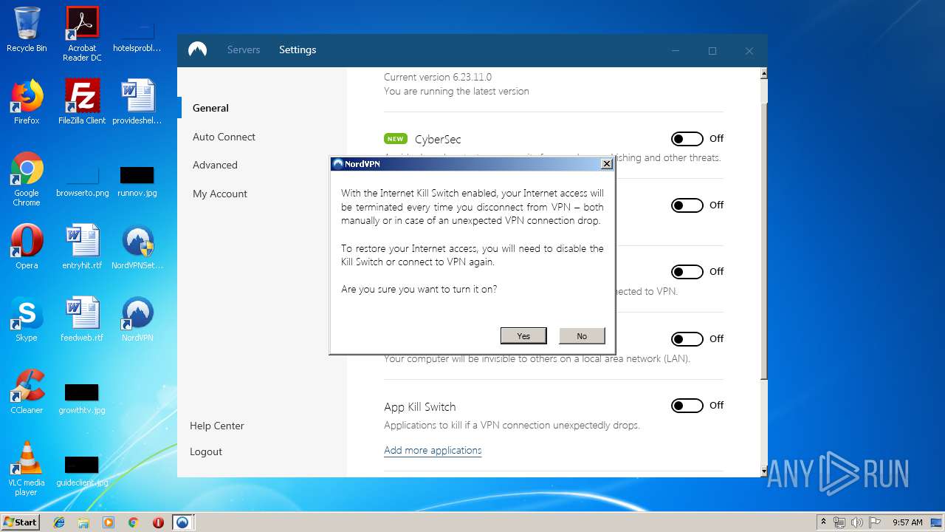Open Windows Explorer from the taskbar
Screen dimensions: 945x532
pos(83,522)
